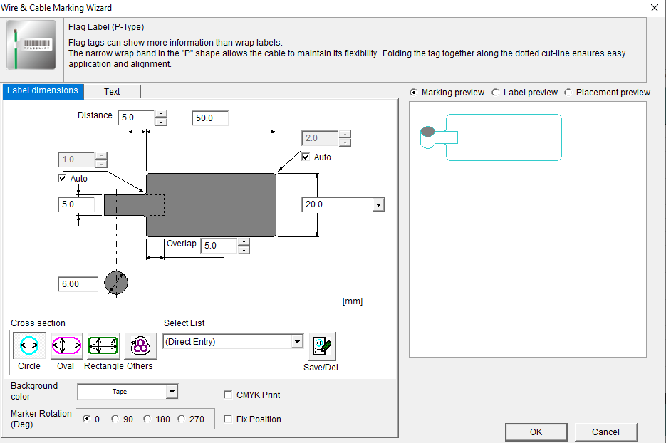The width and height of the screenshot is (666, 443).
Task: Open the label height 20.0 dropdown
Action: point(378,205)
